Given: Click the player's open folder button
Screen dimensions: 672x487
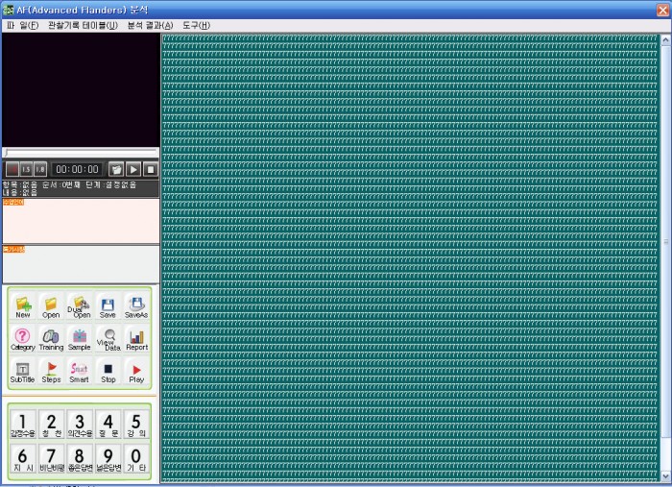Looking at the screenshot, I should [116, 169].
